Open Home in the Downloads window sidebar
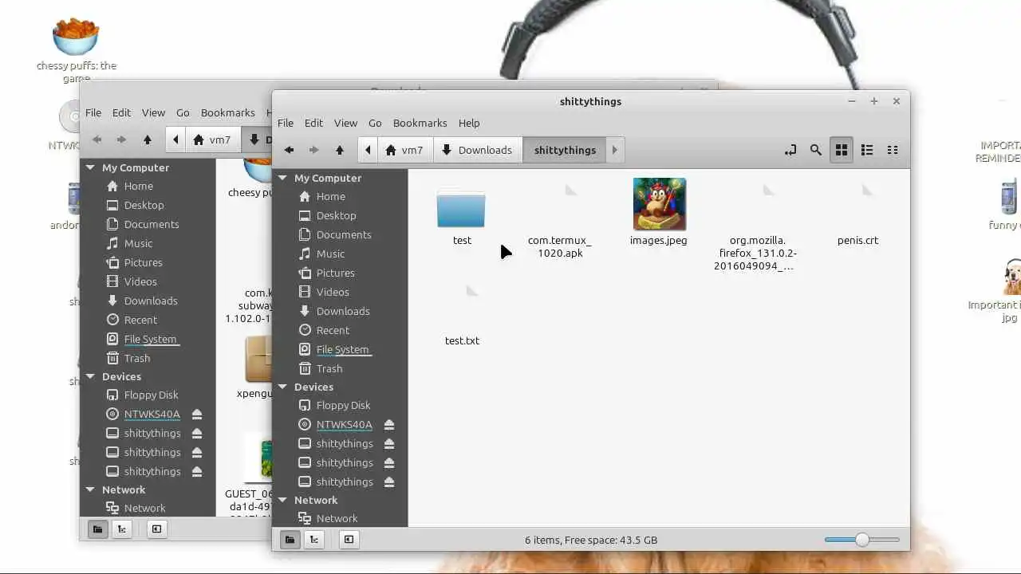 [x=138, y=186]
